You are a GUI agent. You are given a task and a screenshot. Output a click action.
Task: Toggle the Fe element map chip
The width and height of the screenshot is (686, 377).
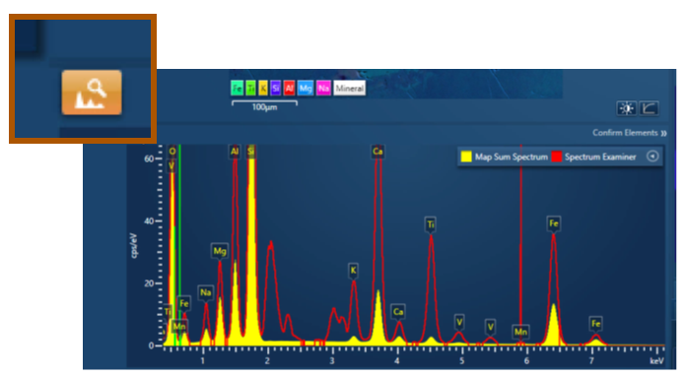237,89
